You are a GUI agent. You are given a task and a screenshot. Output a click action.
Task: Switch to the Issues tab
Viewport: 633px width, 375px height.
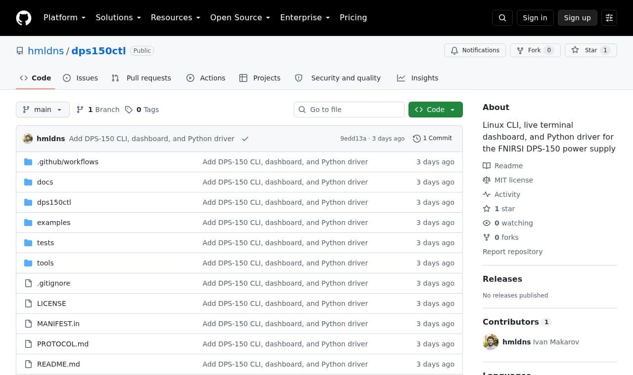click(81, 78)
